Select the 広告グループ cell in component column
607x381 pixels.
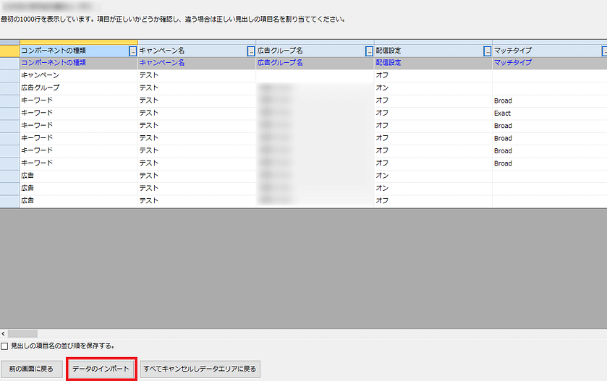[41, 87]
